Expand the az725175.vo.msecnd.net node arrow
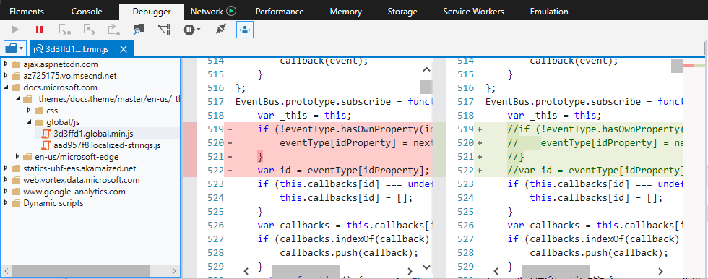The height and width of the screenshot is (279, 708). point(6,76)
